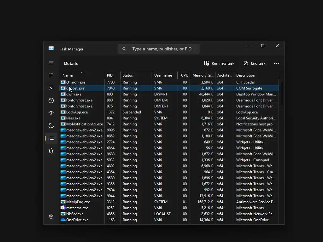Click the OneDrive.exe cloud icon
The width and height of the screenshot is (323, 242).
pos(63,220)
